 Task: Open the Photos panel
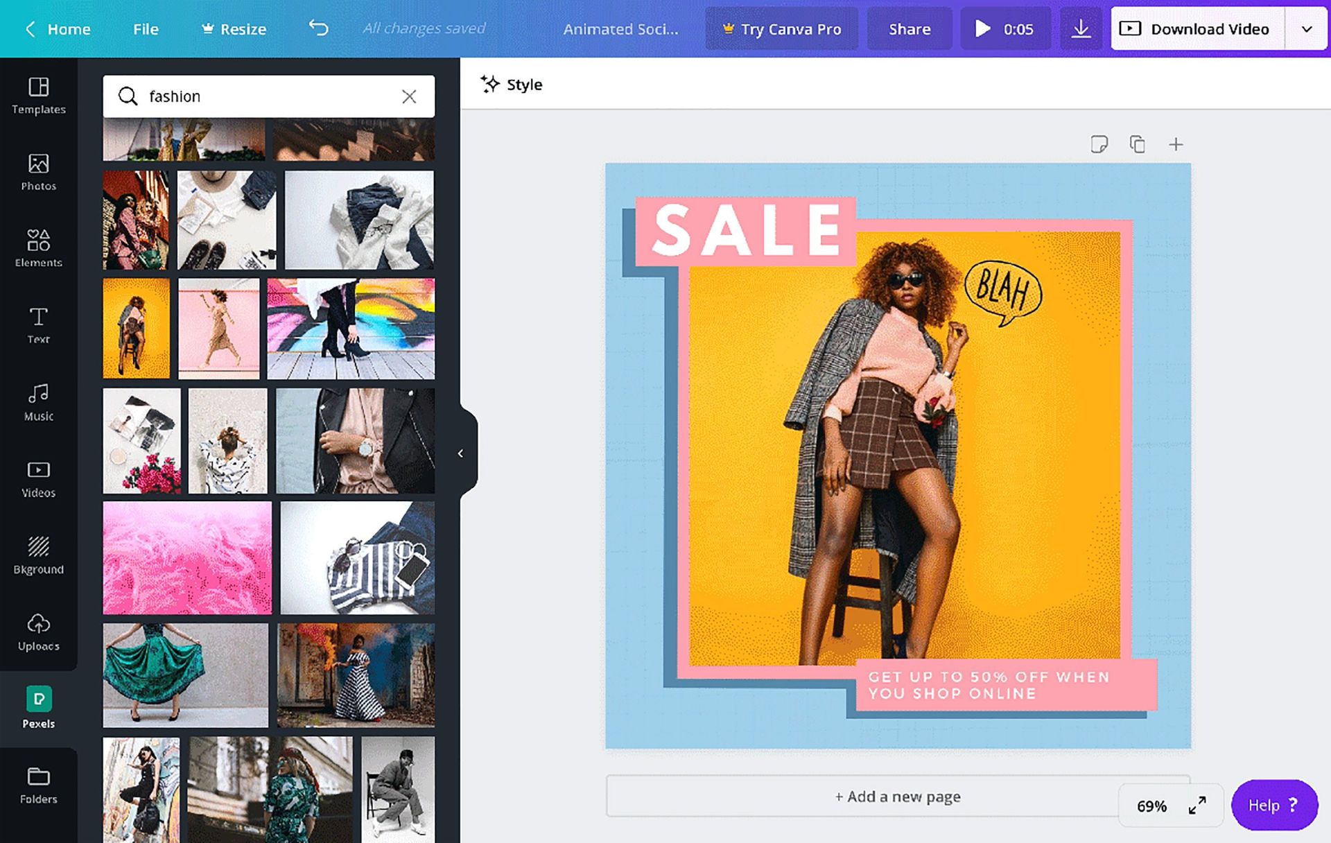pos(39,172)
